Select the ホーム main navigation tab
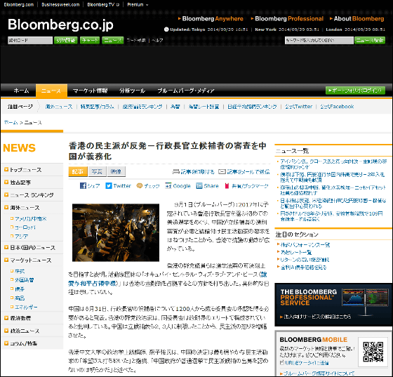The width and height of the screenshot is (393, 377). pyautogui.click(x=21, y=91)
